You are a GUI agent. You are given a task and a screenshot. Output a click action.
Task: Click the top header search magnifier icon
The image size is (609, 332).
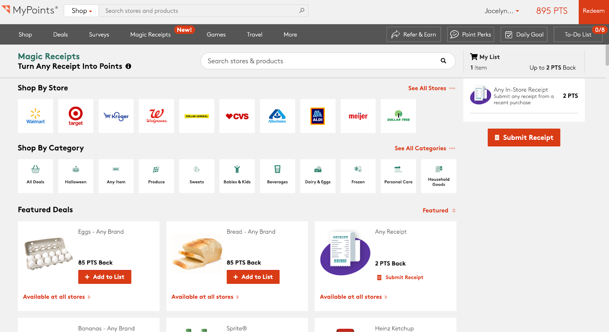click(302, 11)
